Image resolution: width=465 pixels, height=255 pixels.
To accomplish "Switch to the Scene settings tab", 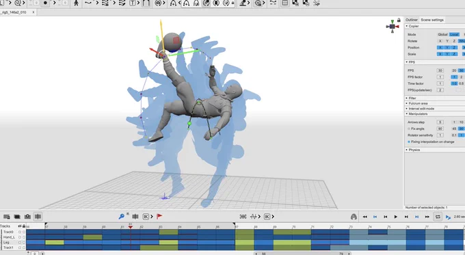I will pos(432,20).
